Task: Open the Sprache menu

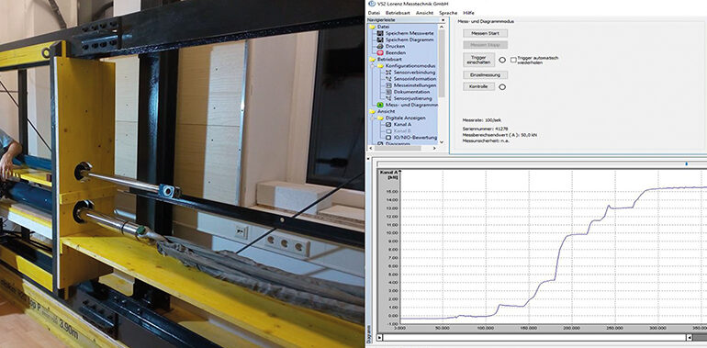Action: pyautogui.click(x=449, y=13)
